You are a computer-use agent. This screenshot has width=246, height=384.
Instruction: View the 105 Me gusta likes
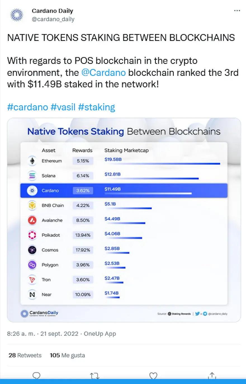67,355
